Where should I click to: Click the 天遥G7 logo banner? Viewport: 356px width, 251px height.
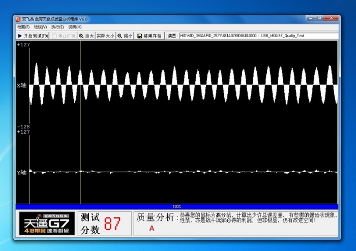pyautogui.click(x=47, y=224)
